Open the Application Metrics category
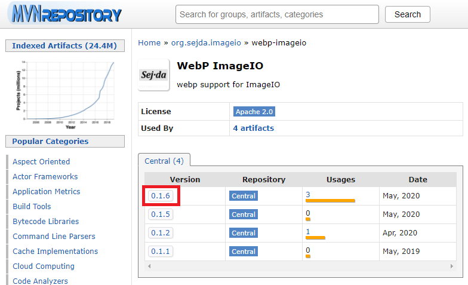468x285 pixels. [x=47, y=191]
